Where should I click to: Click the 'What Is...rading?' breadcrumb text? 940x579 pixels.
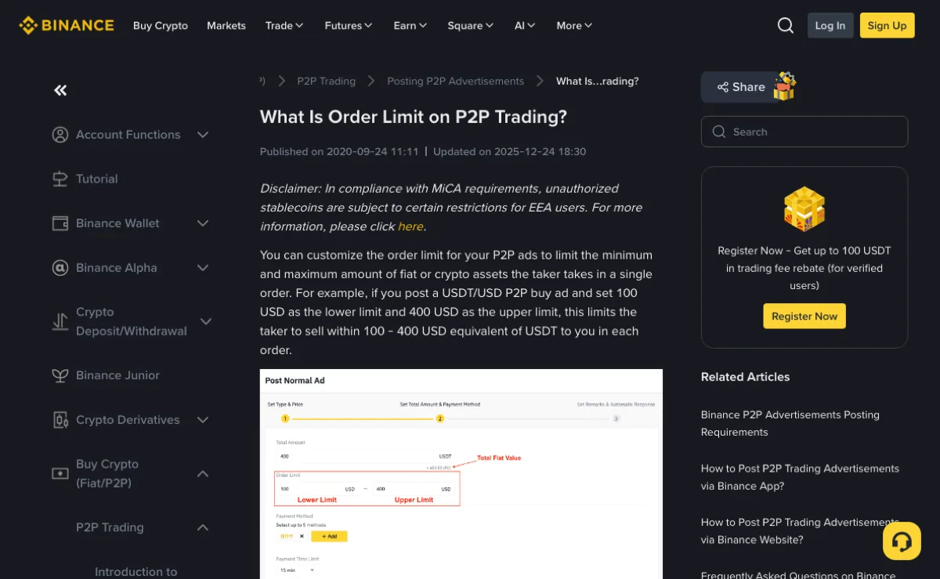point(598,81)
